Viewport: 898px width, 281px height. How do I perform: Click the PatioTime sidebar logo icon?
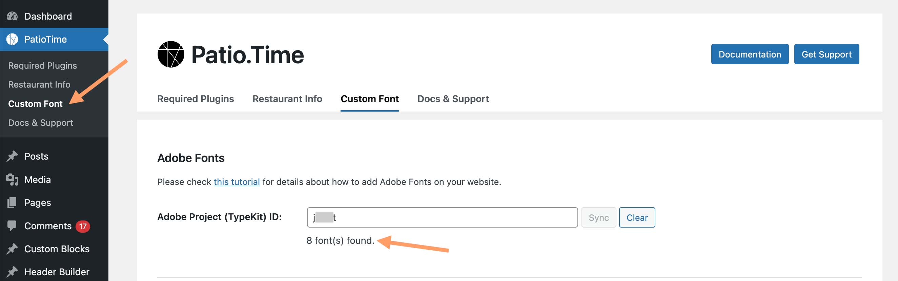pyautogui.click(x=12, y=39)
